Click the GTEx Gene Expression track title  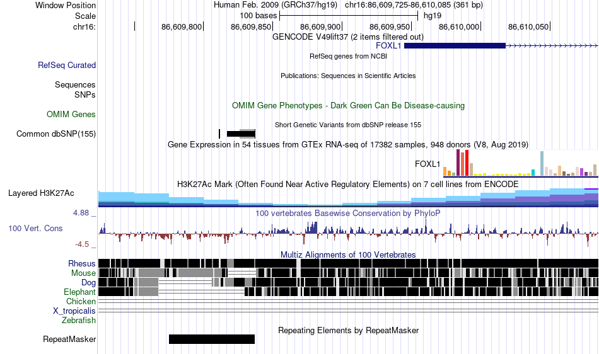(348, 145)
